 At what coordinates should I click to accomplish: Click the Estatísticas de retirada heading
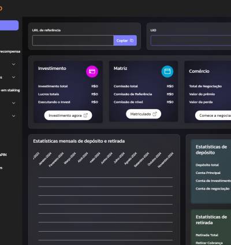click(211, 220)
